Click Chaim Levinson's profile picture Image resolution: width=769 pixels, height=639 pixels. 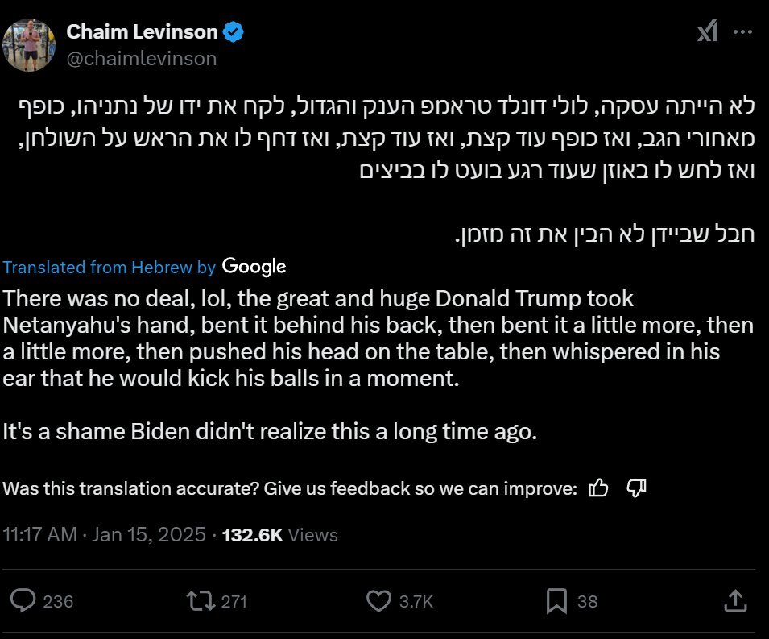pos(29,44)
